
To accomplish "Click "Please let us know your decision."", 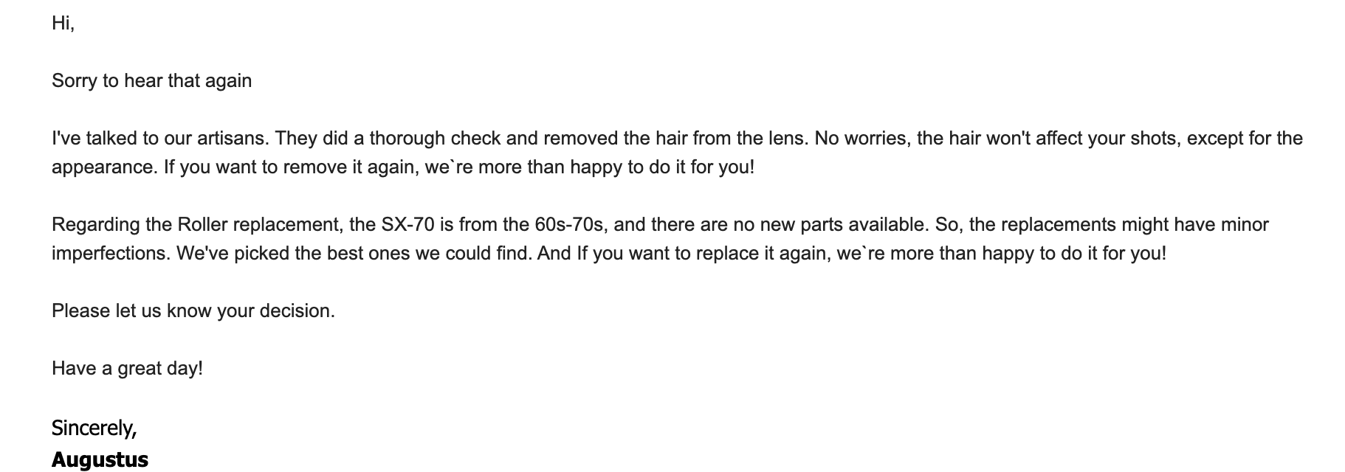I will (193, 311).
